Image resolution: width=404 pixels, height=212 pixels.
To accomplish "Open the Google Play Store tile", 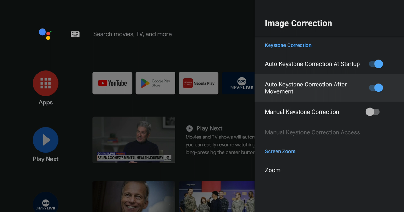I will point(155,83).
